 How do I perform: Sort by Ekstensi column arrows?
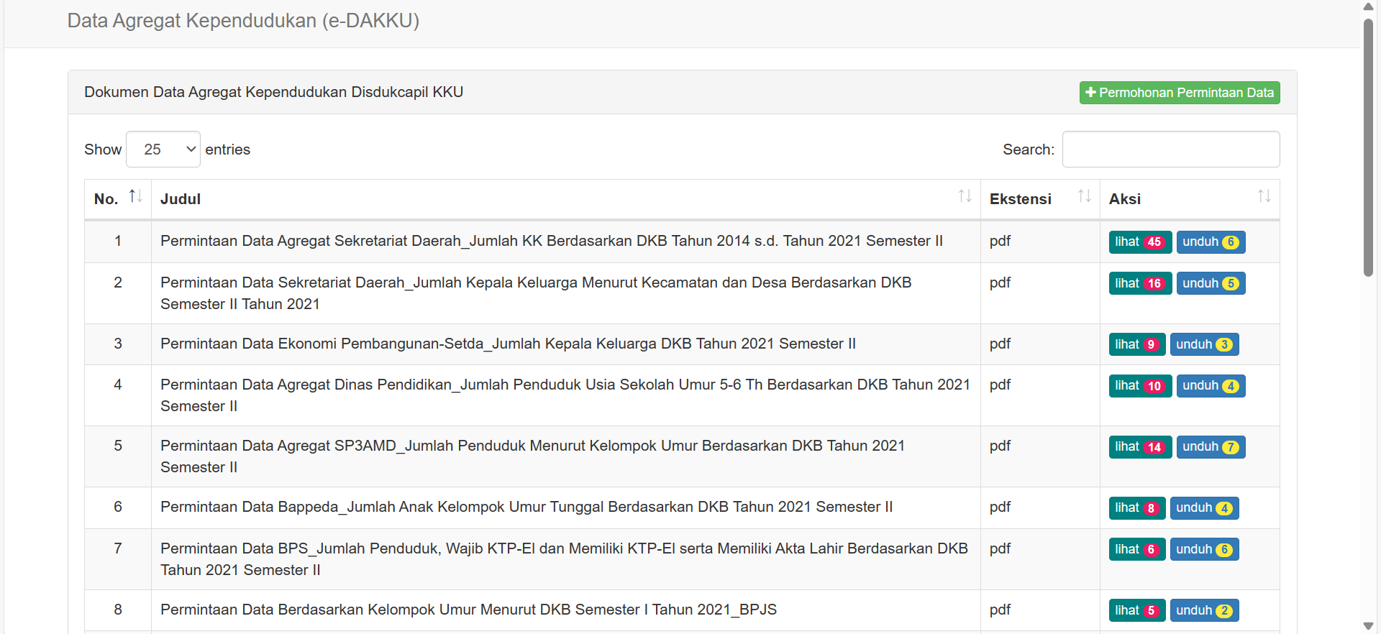[1084, 196]
